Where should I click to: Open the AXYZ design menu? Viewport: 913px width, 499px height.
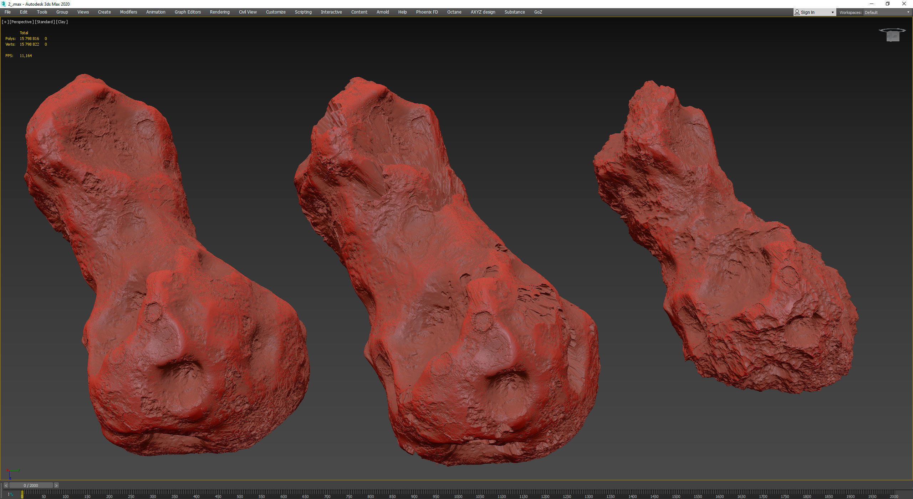(483, 12)
